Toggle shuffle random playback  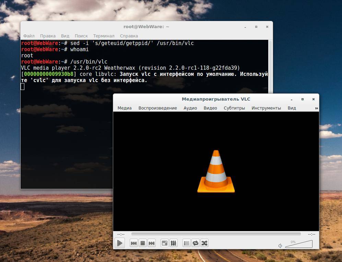pos(204,243)
